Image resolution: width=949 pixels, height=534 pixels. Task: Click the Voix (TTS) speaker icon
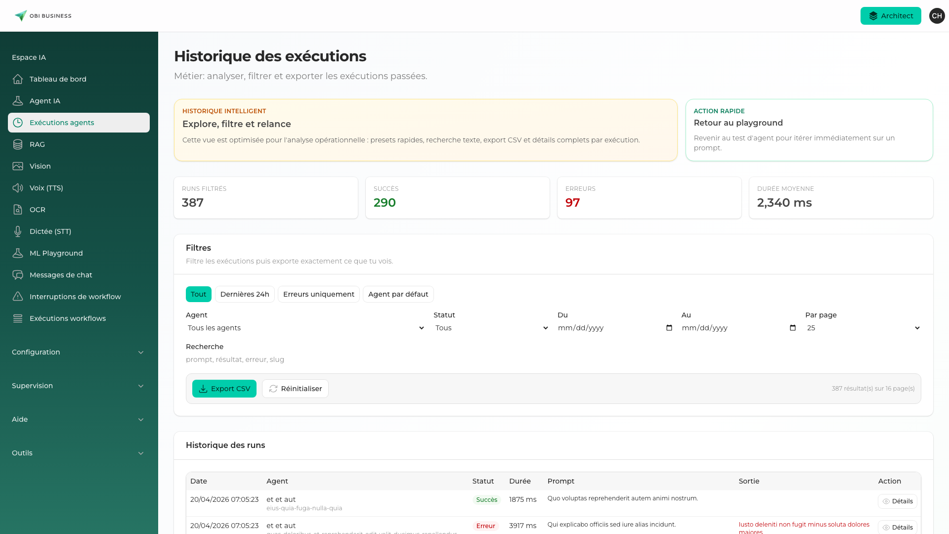18,188
